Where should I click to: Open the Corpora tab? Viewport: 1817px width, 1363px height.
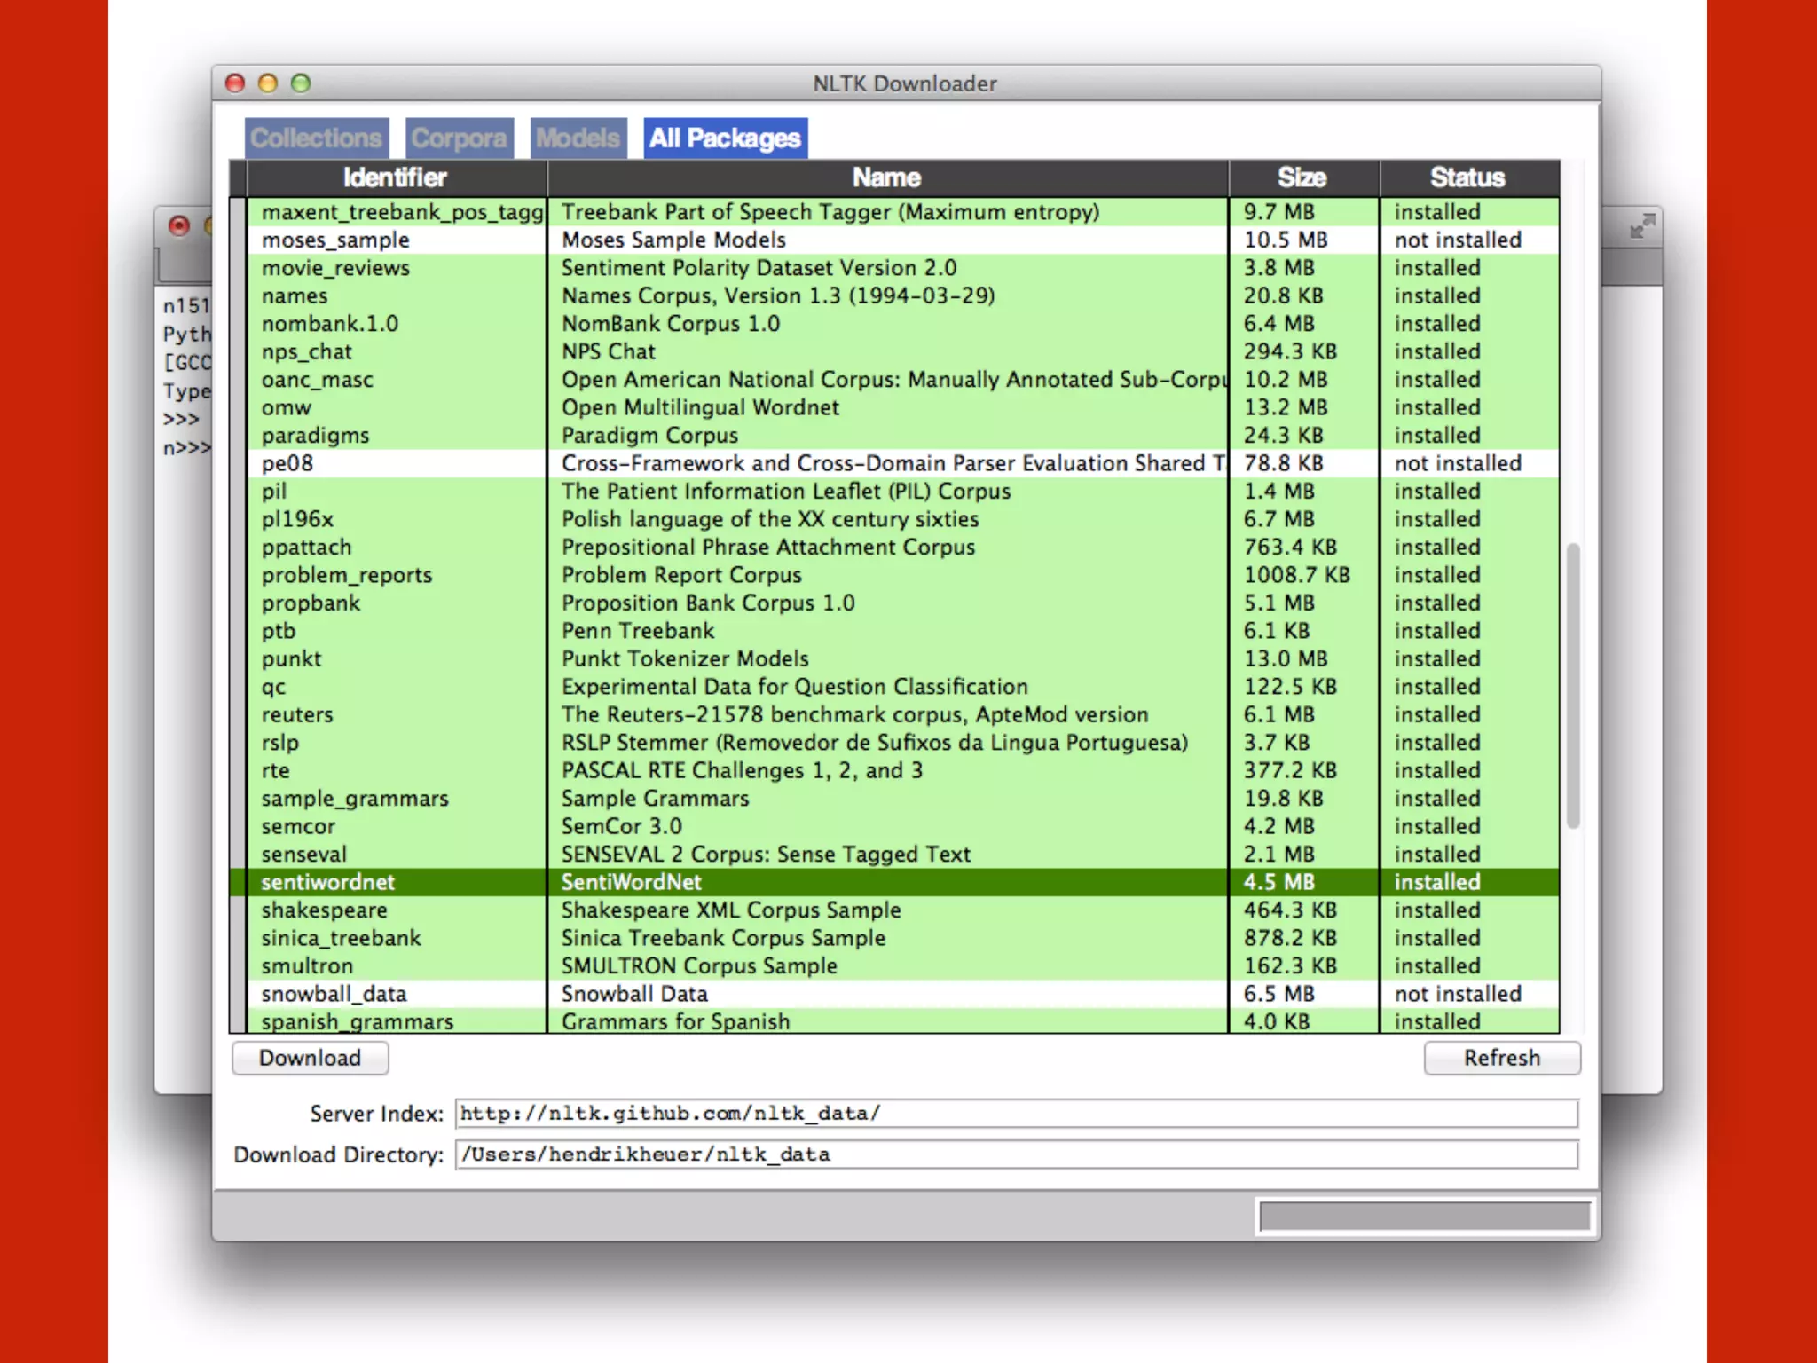[x=459, y=138]
